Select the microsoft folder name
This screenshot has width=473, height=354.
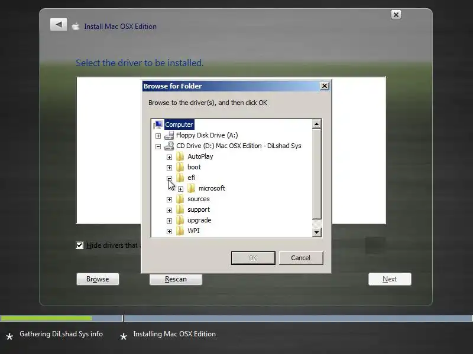click(x=212, y=188)
